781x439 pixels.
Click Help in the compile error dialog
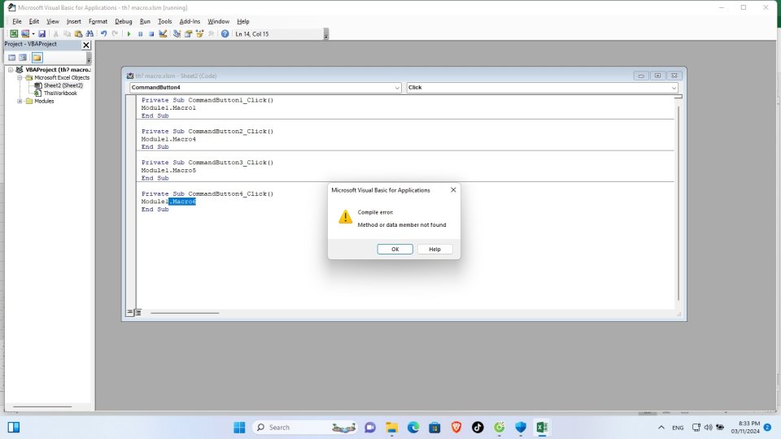coord(434,249)
